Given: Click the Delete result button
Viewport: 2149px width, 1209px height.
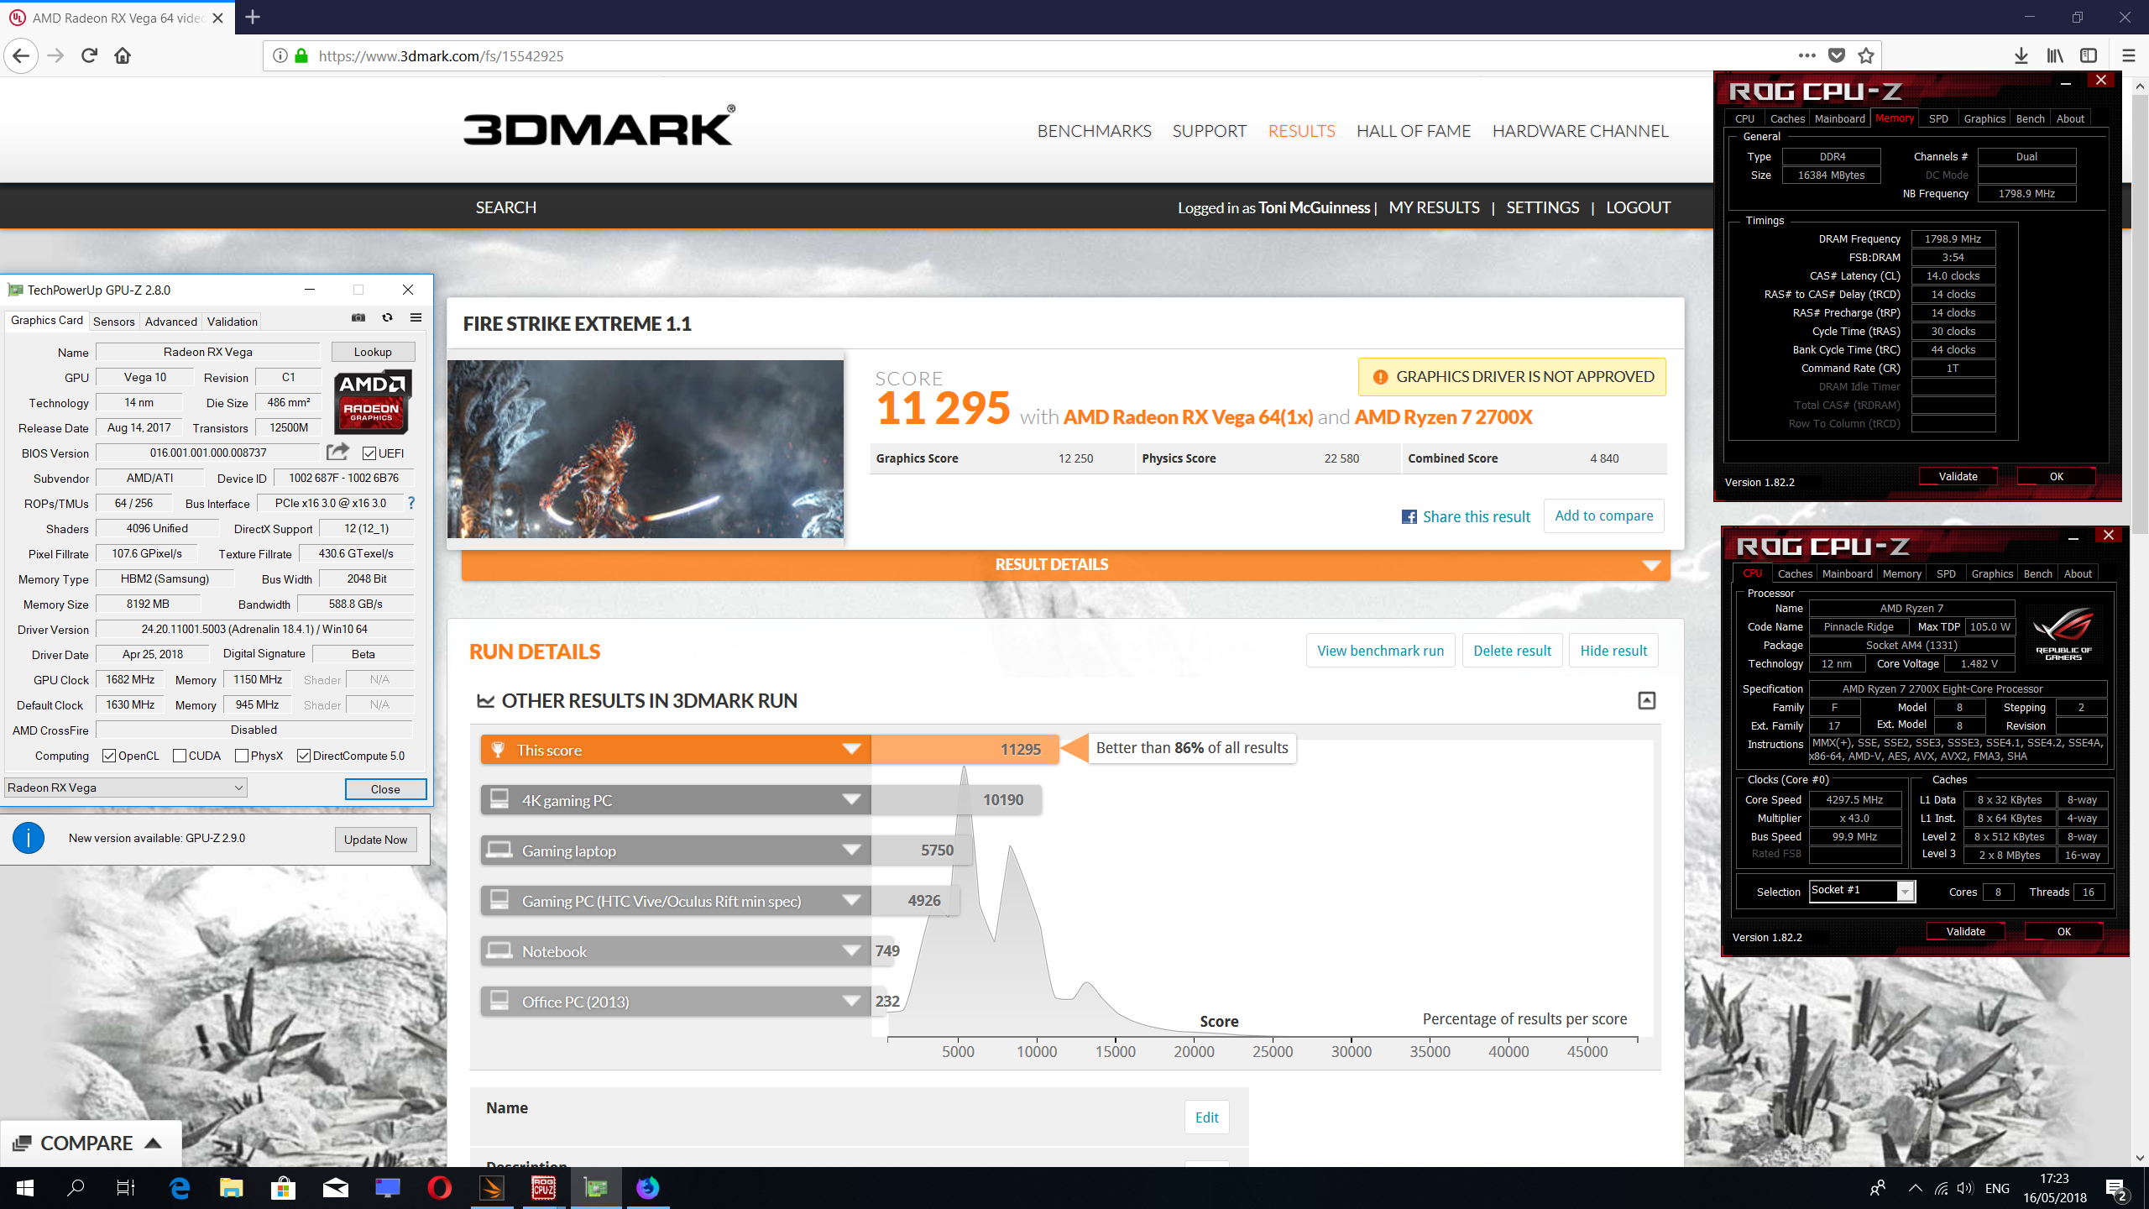Looking at the screenshot, I should [1512, 651].
